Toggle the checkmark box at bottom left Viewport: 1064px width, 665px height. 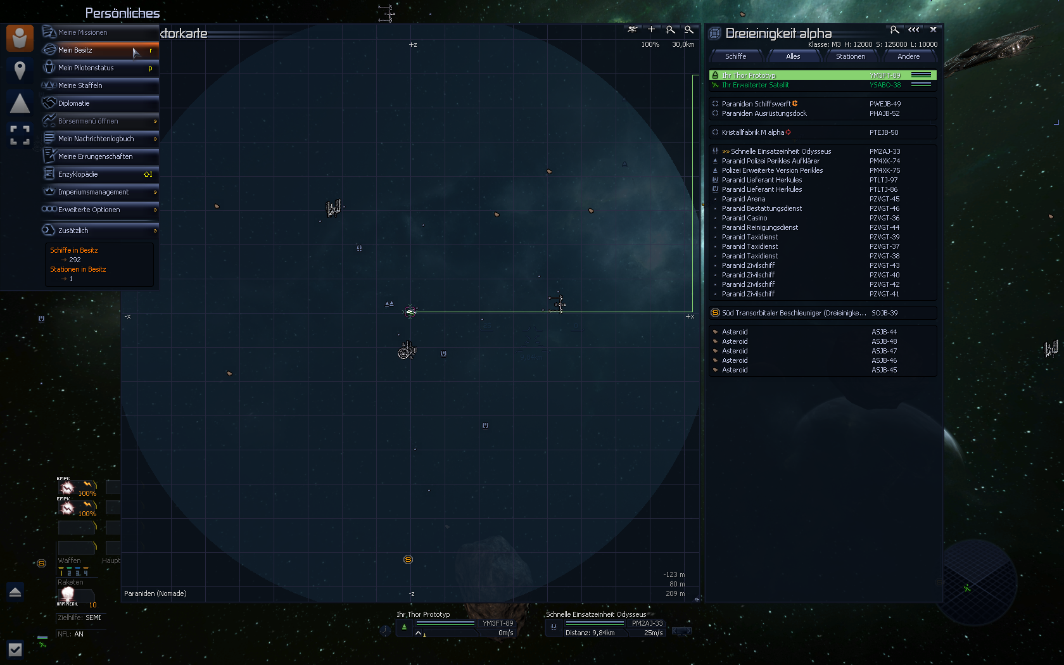[15, 650]
